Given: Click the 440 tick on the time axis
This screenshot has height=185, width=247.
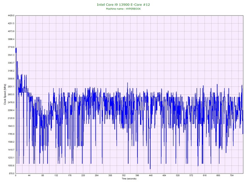Looking at the screenshot, I should (151, 175).
